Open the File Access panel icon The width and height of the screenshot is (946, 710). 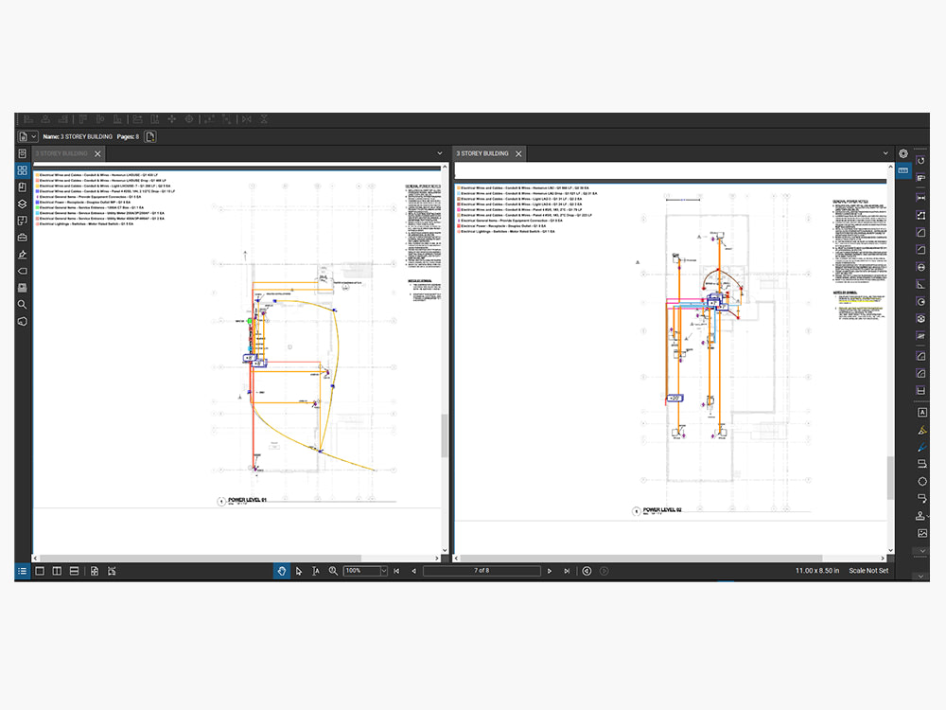click(23, 153)
